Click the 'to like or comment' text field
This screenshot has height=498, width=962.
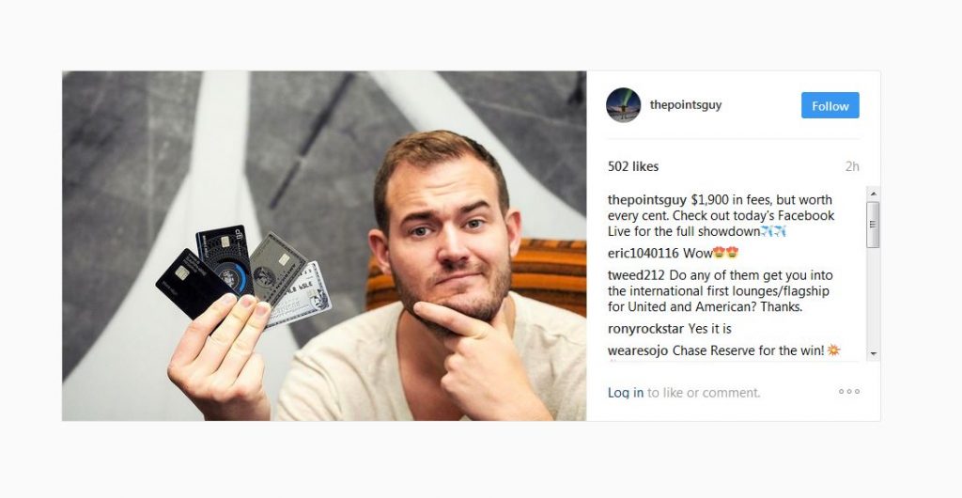pyautogui.click(x=704, y=393)
